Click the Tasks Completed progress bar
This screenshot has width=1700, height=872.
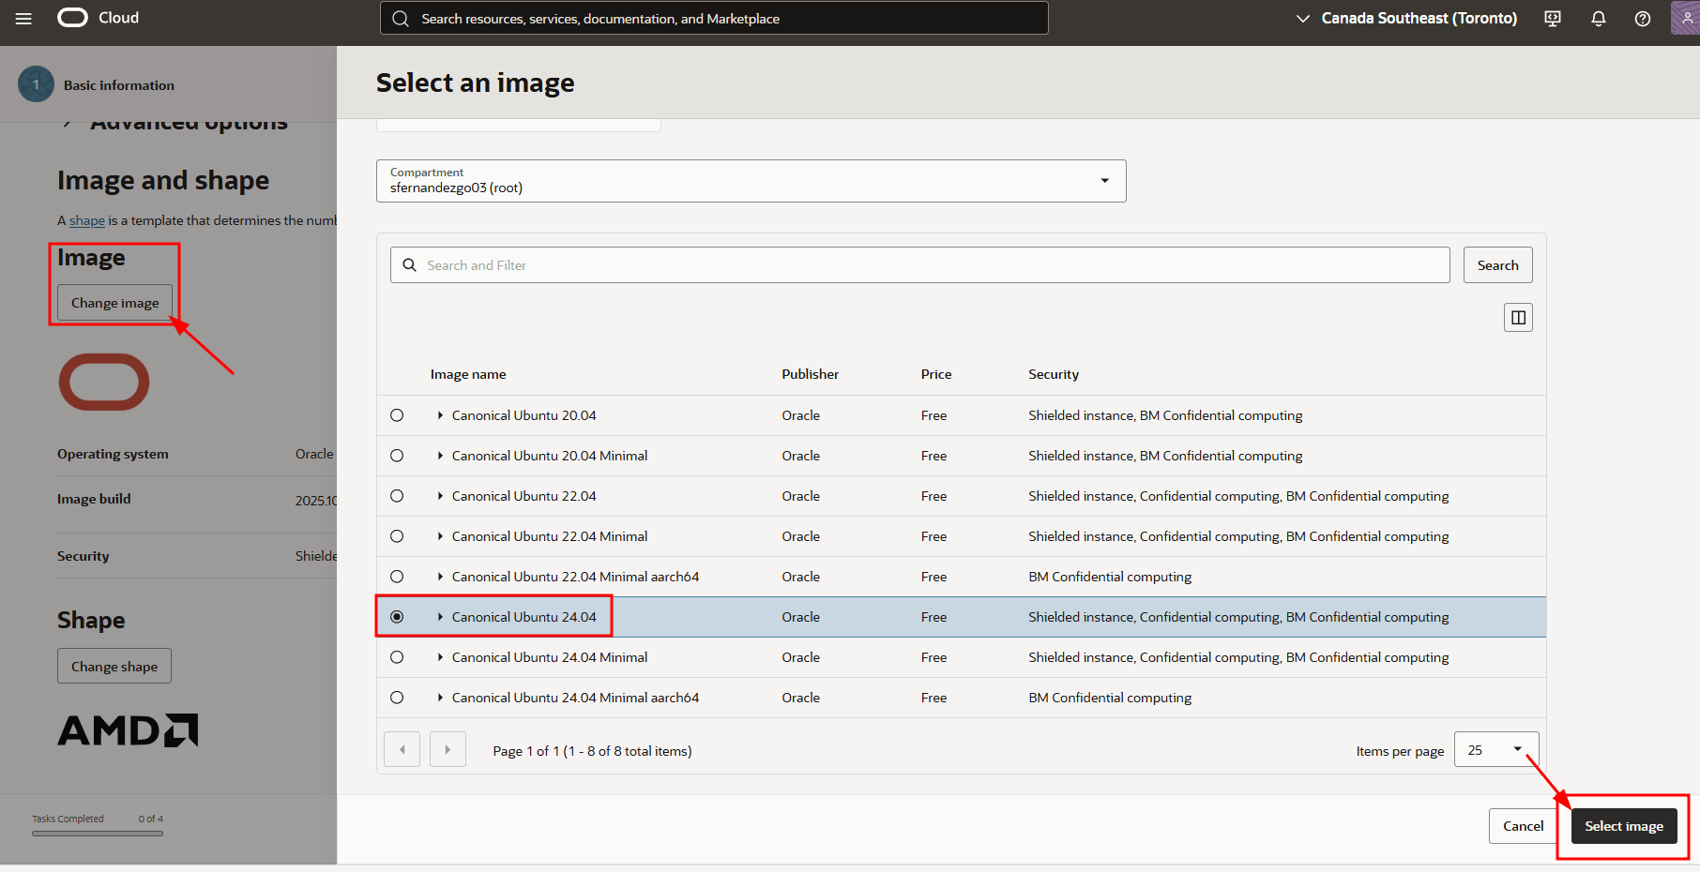97,831
